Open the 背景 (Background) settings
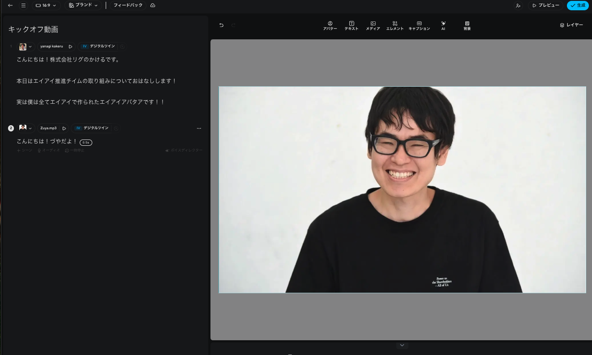Screen dimensions: 592x355 pyautogui.click(x=467, y=25)
